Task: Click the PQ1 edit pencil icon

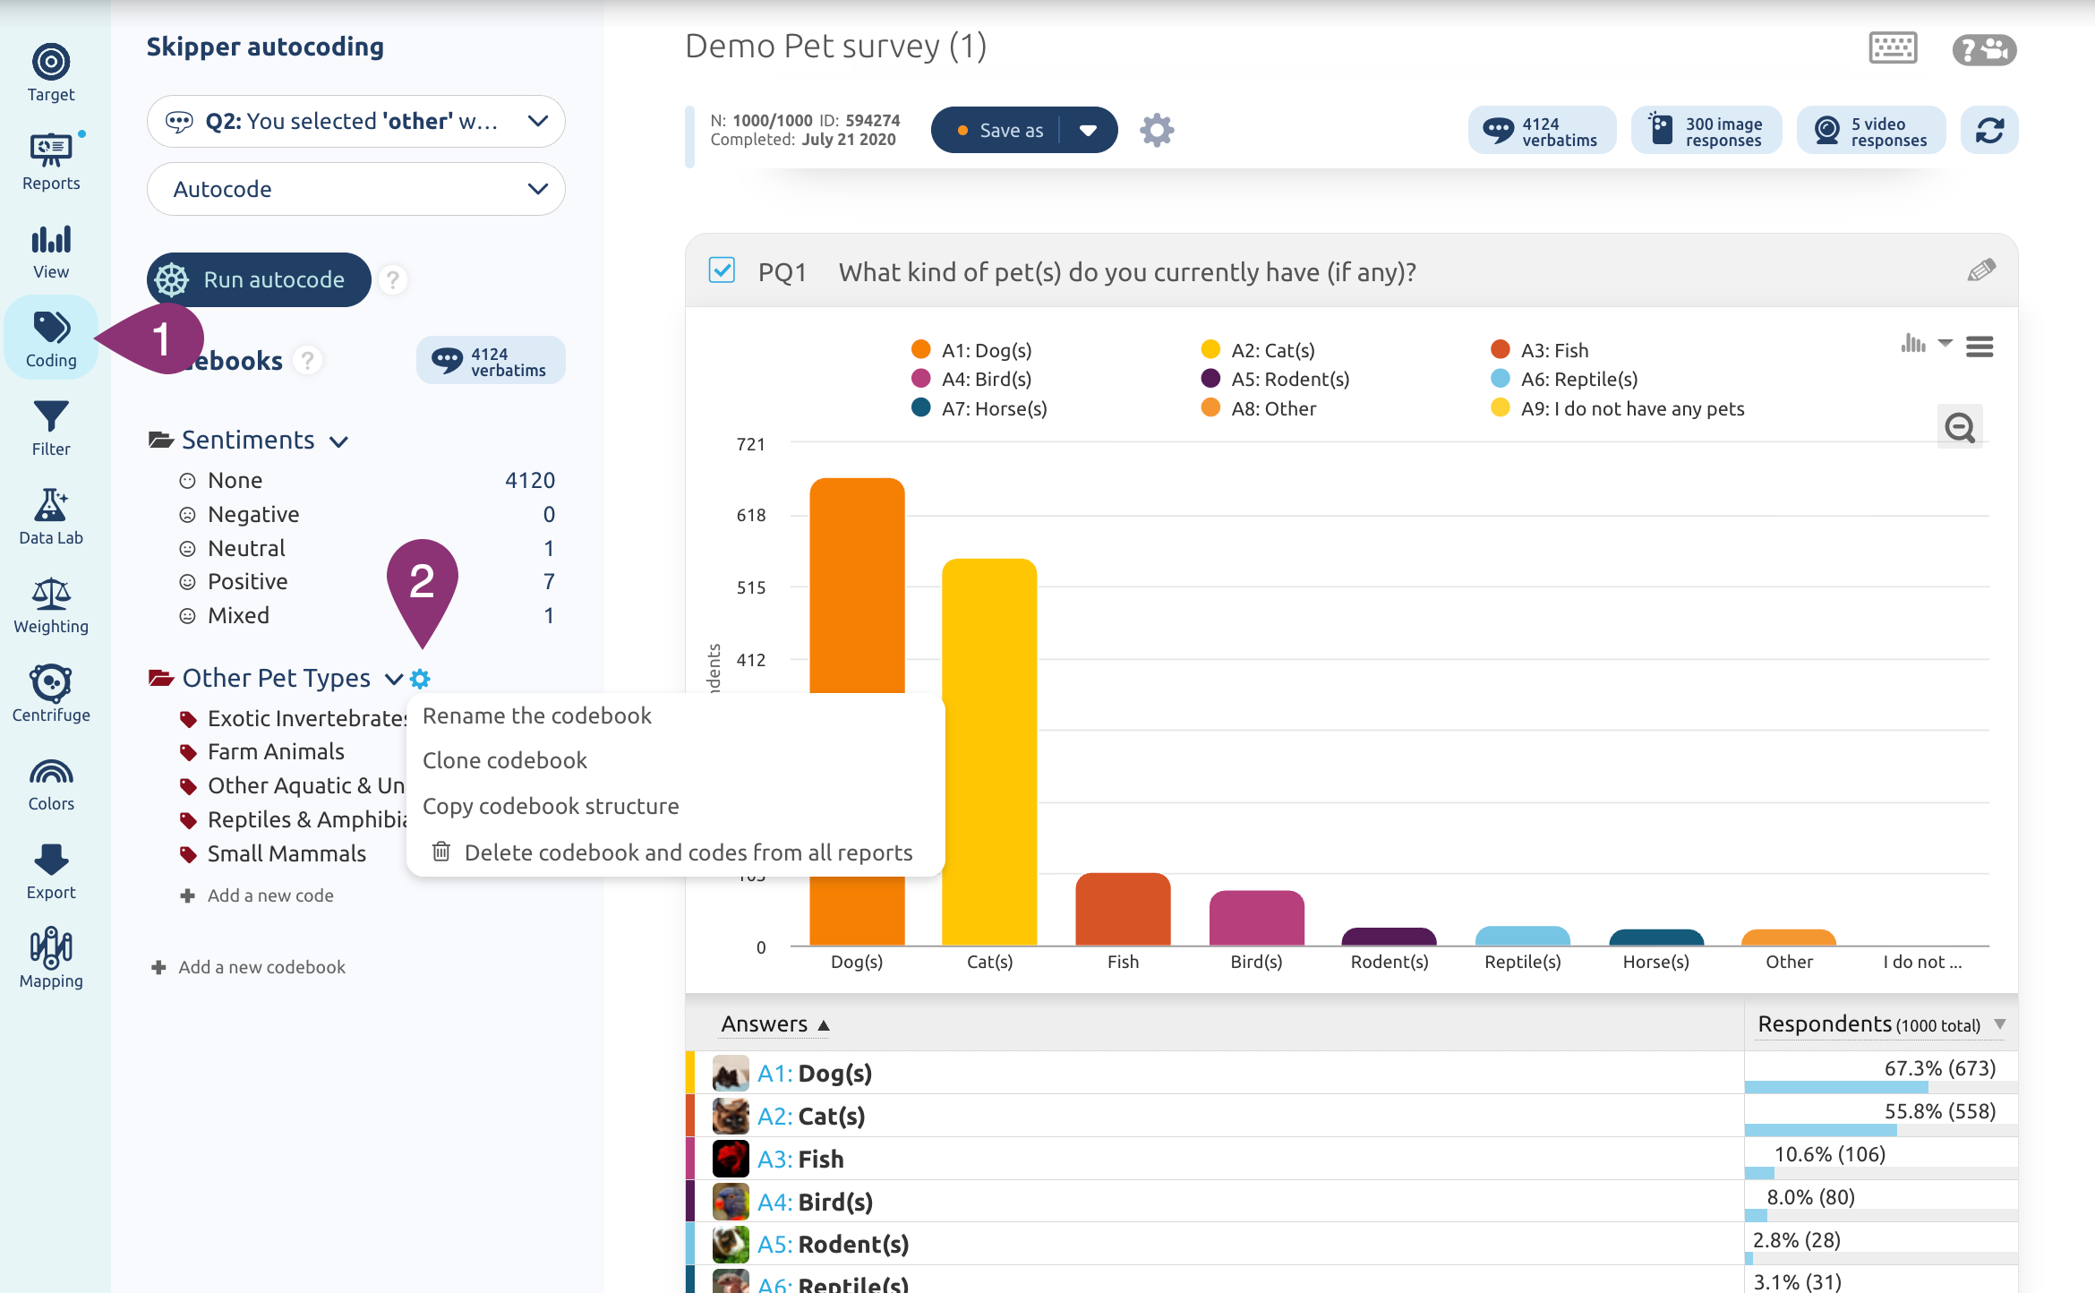Action: pyautogui.click(x=1981, y=270)
